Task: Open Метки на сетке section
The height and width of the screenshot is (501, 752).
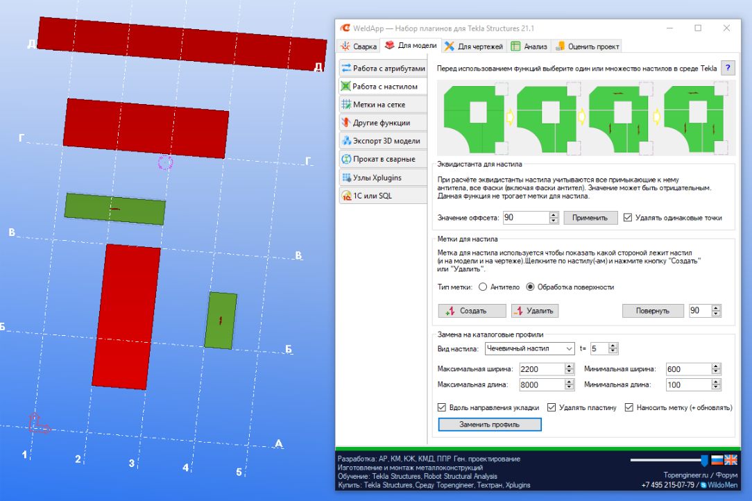Action: (383, 105)
